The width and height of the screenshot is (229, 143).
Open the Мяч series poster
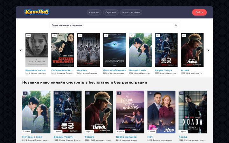[161, 112]
